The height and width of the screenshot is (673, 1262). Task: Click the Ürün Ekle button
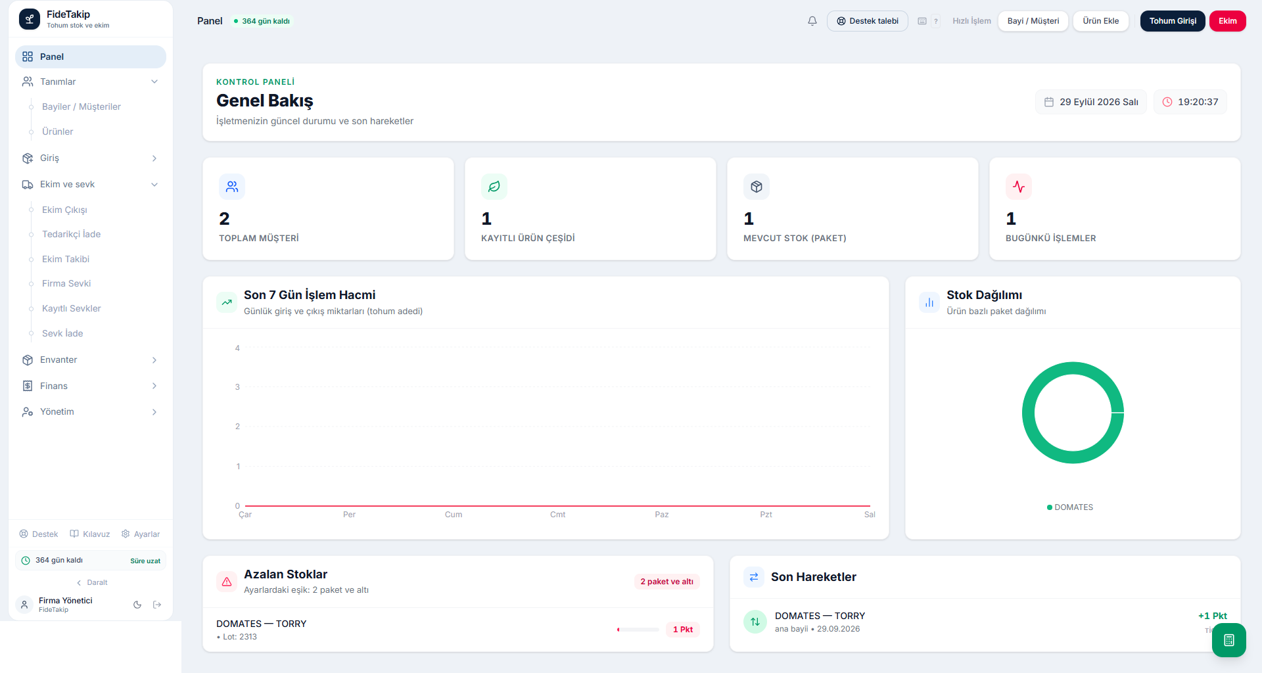(1101, 21)
